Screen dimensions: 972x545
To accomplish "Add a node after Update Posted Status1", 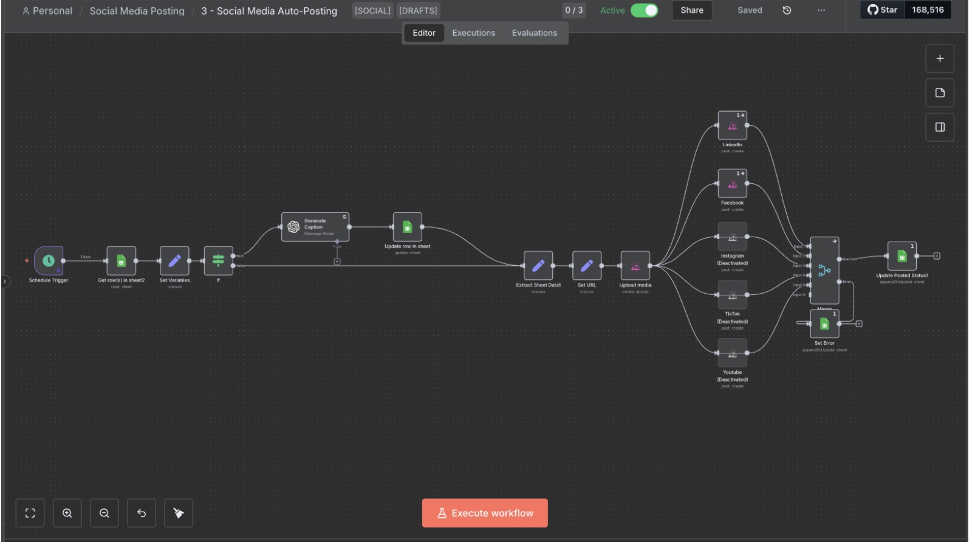I will tap(937, 256).
